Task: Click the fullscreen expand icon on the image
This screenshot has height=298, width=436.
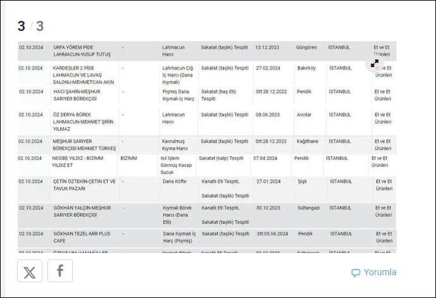Action: [x=375, y=63]
